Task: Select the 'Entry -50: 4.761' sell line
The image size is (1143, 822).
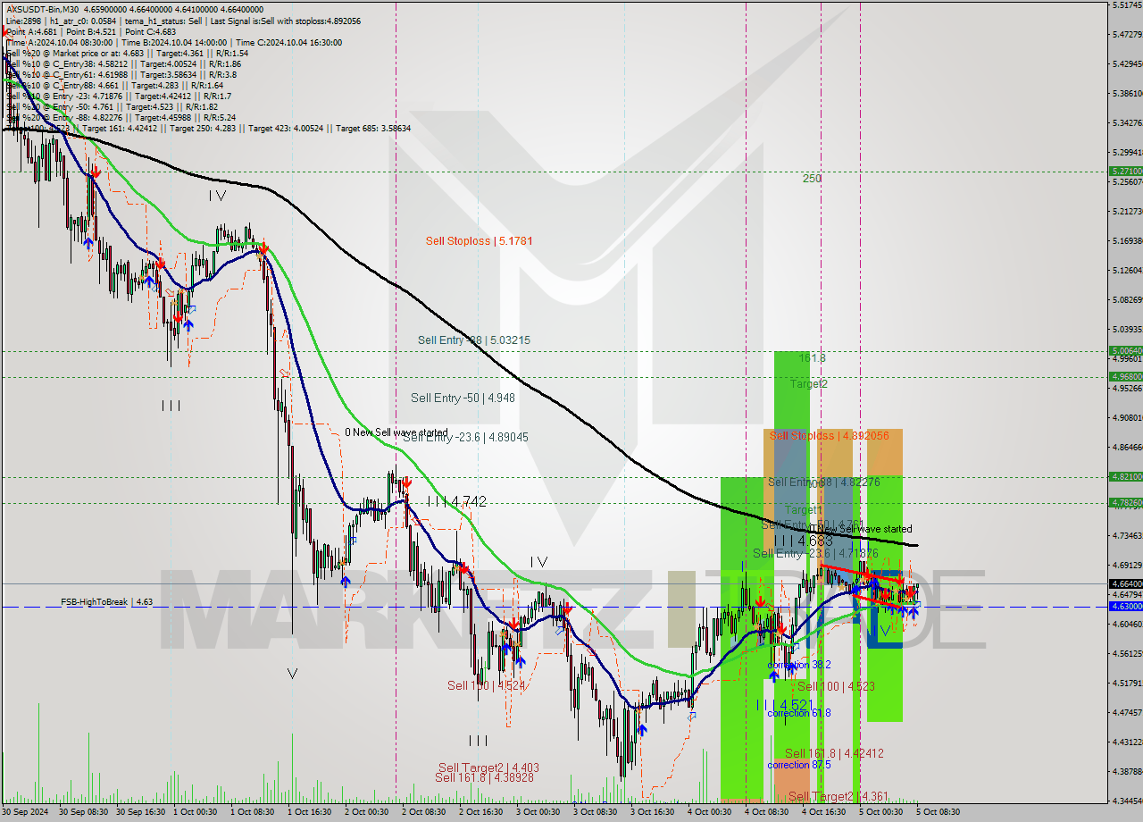Action: pos(113,106)
